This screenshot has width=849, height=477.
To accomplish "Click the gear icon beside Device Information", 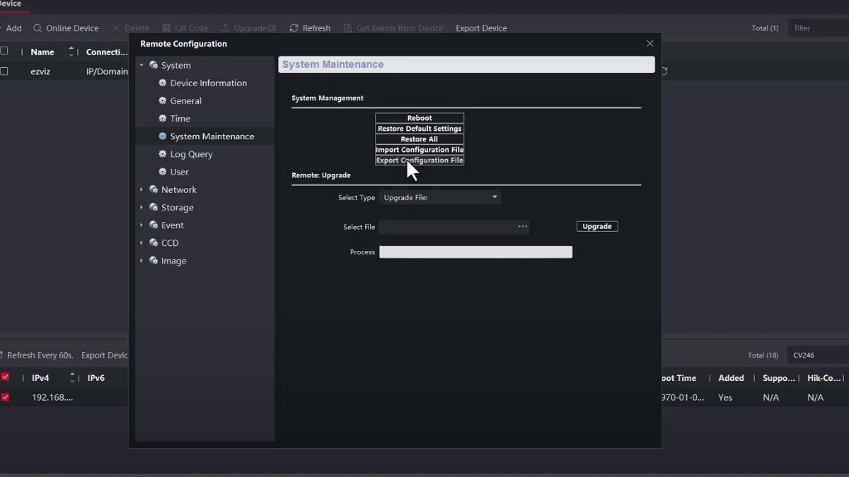I will pos(163,83).
